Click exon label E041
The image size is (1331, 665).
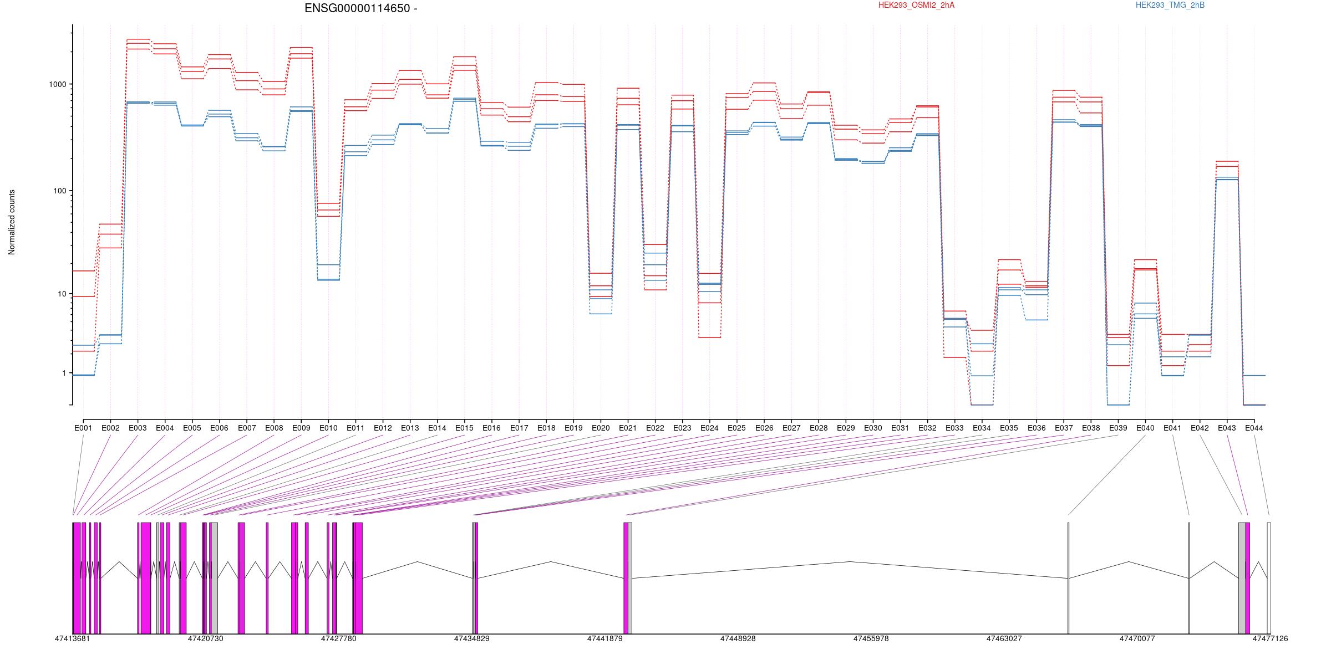pos(1172,428)
